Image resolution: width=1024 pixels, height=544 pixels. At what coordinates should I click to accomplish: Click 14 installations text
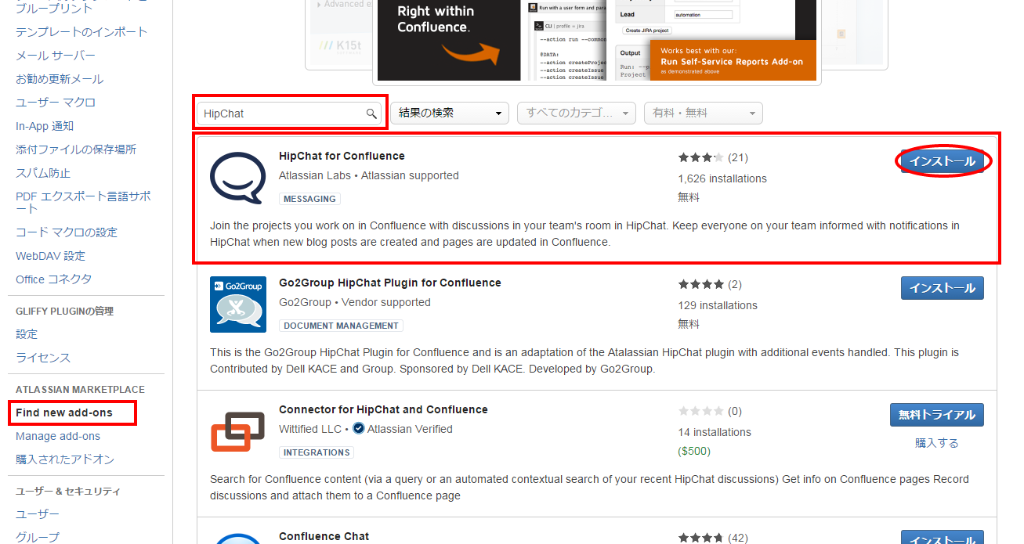coord(715,432)
